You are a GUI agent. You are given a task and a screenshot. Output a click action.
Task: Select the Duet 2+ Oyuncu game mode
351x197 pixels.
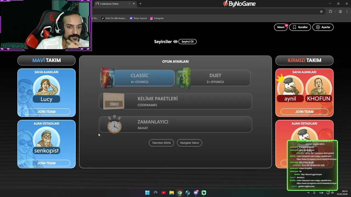point(215,78)
